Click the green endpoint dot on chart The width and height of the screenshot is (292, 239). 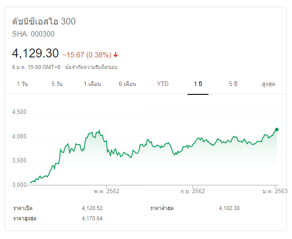click(x=277, y=130)
